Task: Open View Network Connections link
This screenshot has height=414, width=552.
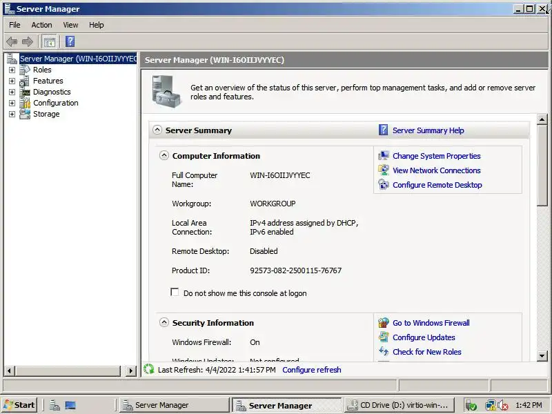Action: pyautogui.click(x=437, y=170)
